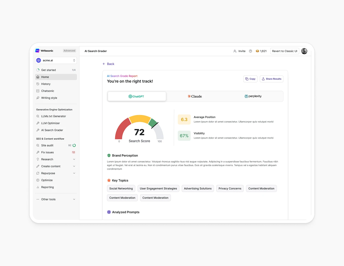Screen dimensions: 344x266
Task: Click the Site audit progress ring
Action: [74, 145]
